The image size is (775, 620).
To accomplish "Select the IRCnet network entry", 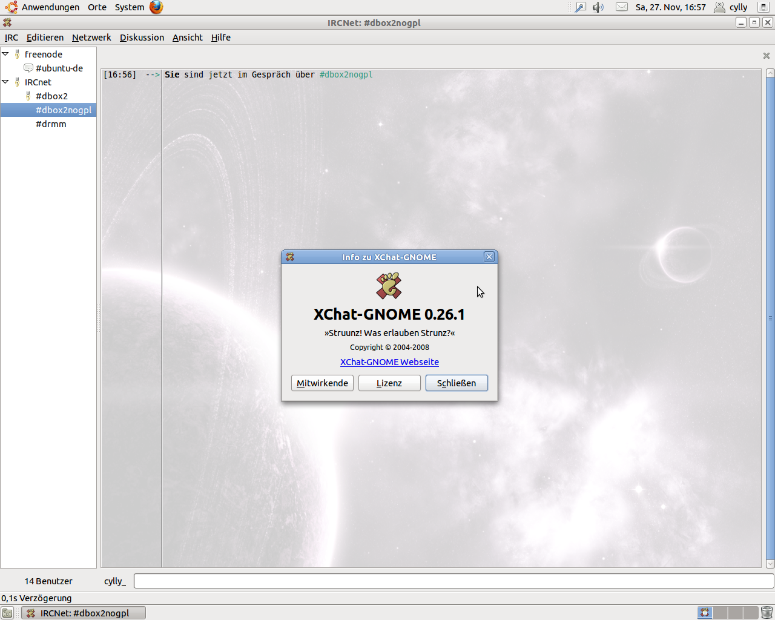I will [38, 82].
